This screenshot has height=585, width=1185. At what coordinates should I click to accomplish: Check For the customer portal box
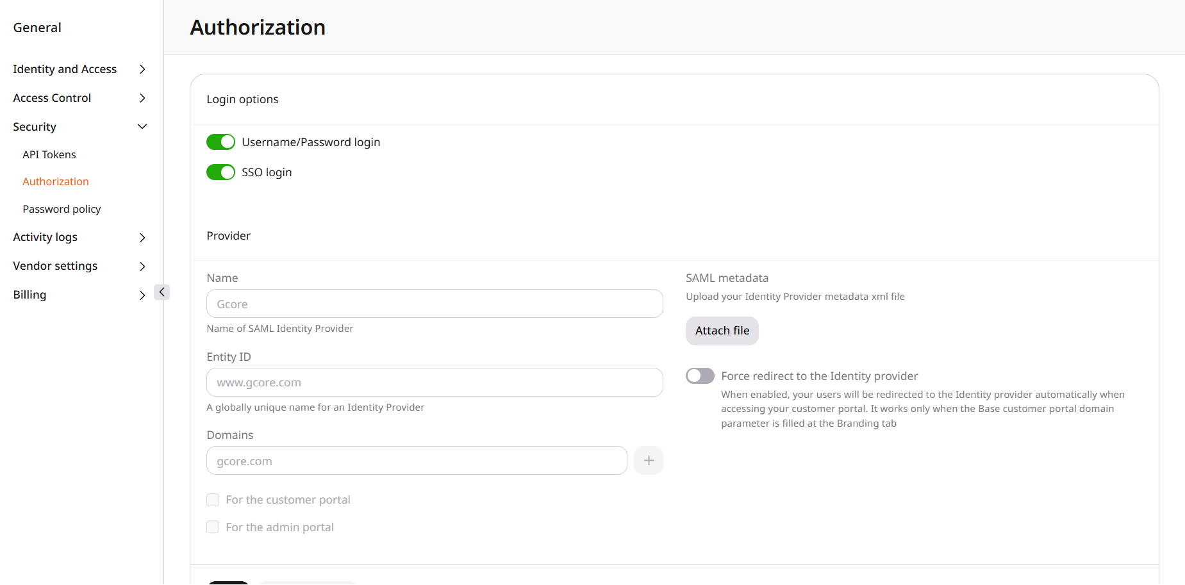pos(213,500)
